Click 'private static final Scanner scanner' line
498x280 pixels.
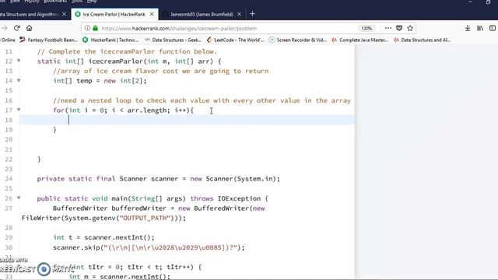158,179
